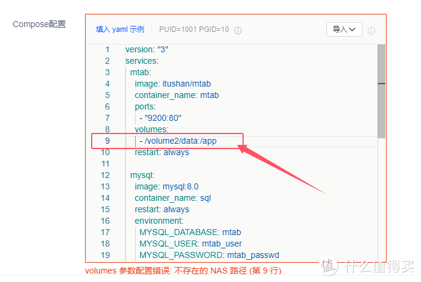This screenshot has height=282, width=421.
Task: Click the volumes: line
Action: pyautogui.click(x=151, y=129)
